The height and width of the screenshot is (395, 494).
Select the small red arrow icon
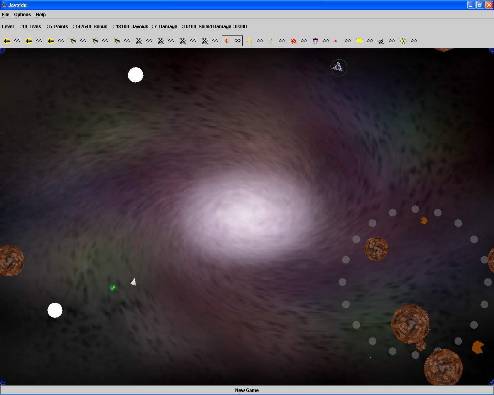click(336, 41)
